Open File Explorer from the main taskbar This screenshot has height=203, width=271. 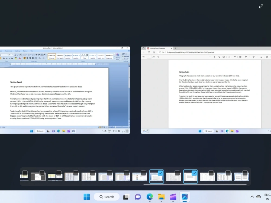tap(161, 197)
